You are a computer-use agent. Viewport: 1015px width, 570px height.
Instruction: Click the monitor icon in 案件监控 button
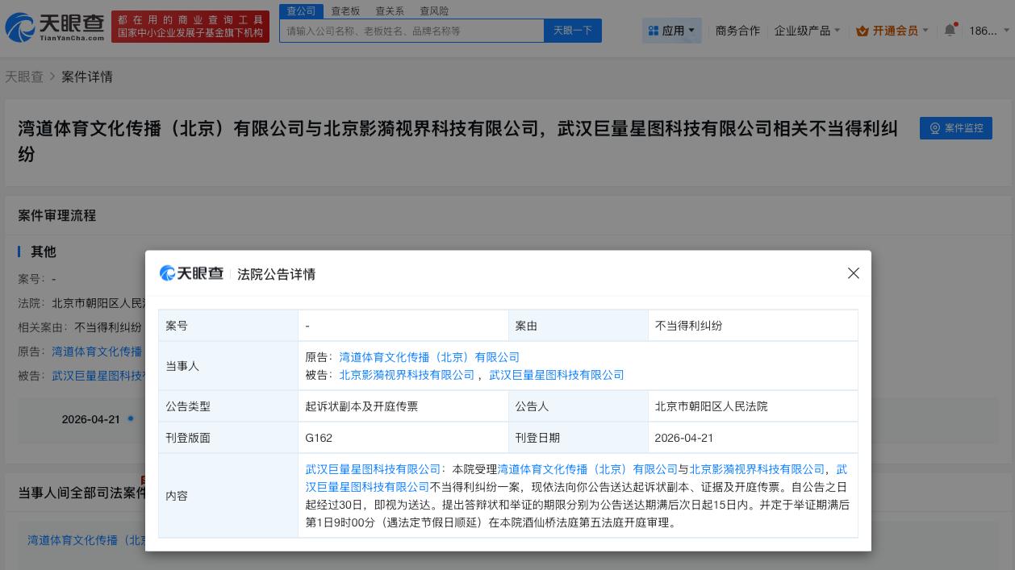[935, 128]
